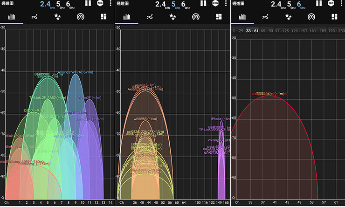
Task: Pause scanning in the 5 GHz screen
Action: [203, 3]
